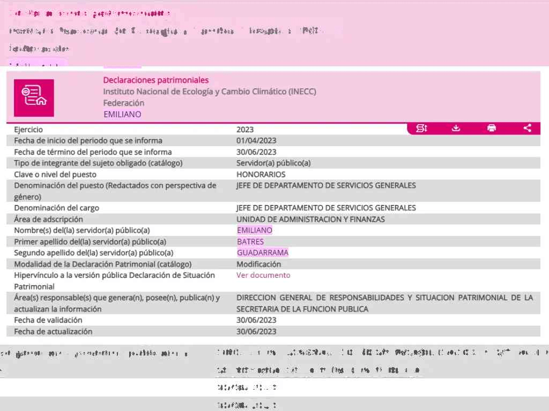Print this record with the printer icon

click(492, 128)
